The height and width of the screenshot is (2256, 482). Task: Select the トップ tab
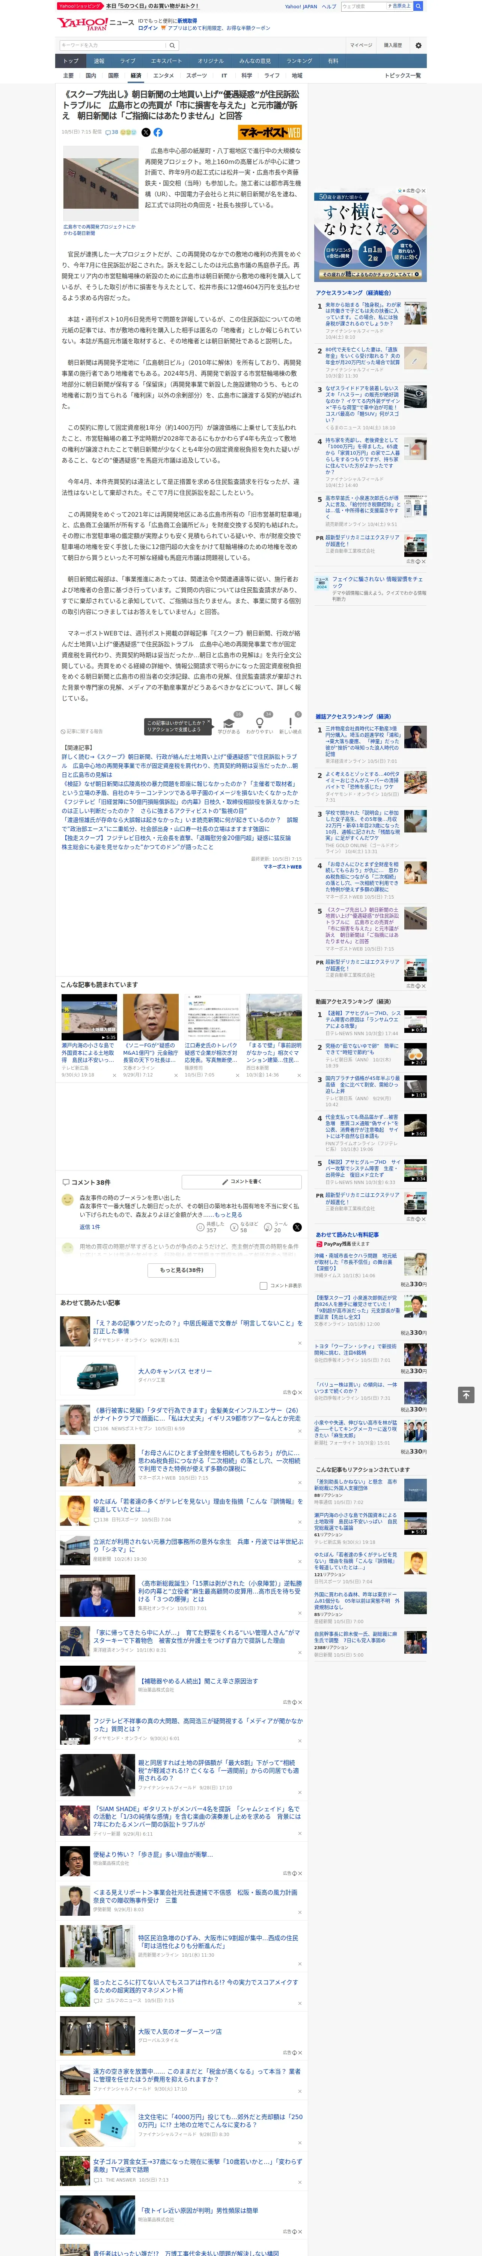[x=71, y=61]
